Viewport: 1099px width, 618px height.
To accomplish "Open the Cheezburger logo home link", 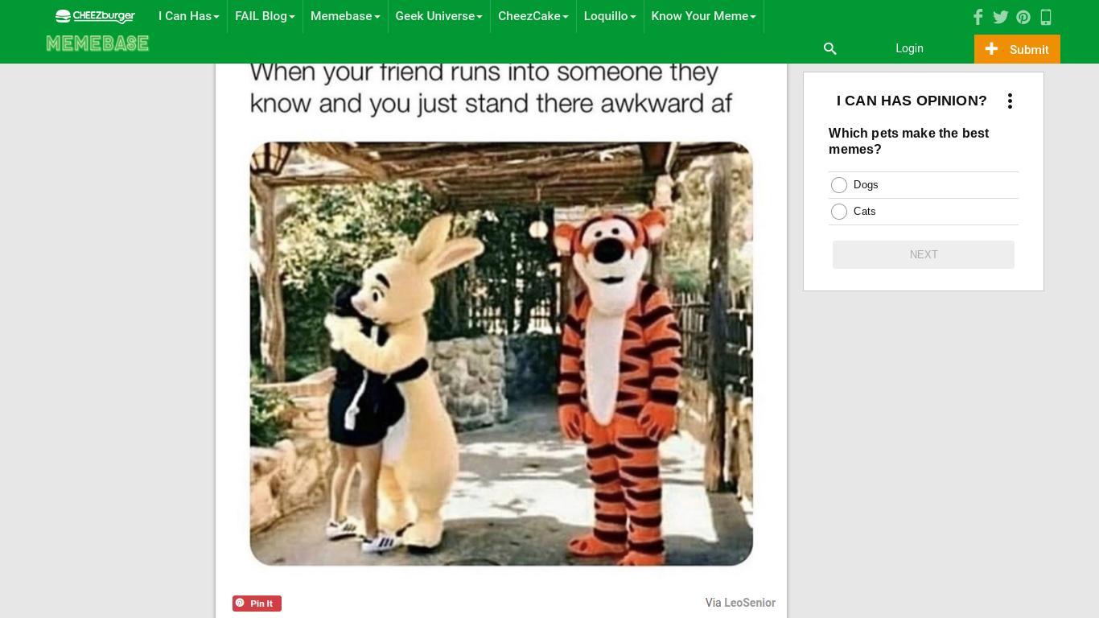I will coord(95,16).
